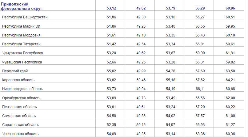
Task: Select the Республика Мордовия region name
Action: [21, 35]
